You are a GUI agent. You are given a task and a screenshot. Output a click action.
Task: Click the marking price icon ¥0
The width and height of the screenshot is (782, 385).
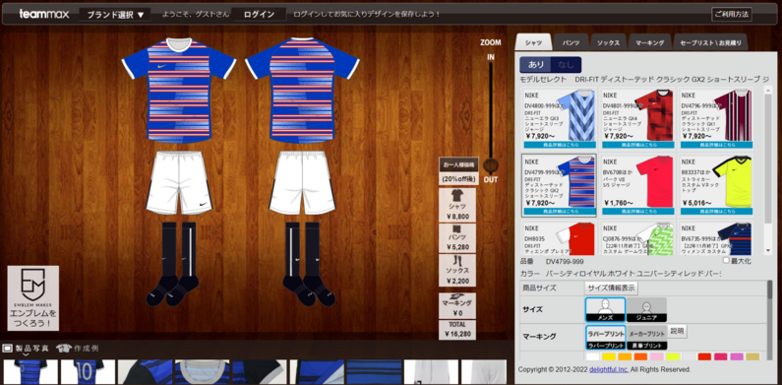(x=456, y=305)
